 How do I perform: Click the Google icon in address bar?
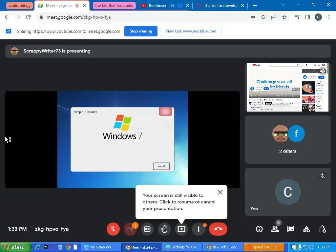click(263, 17)
